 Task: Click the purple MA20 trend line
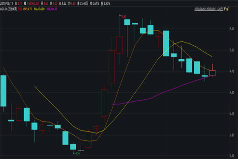[x=159, y=94]
